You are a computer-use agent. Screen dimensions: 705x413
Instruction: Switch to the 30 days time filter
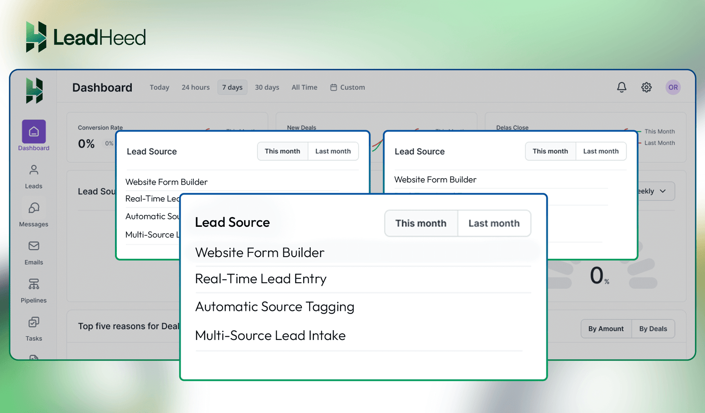pyautogui.click(x=267, y=87)
